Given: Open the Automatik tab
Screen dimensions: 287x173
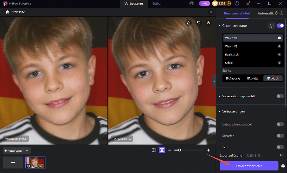Looking at the screenshot, I should [x=266, y=13].
